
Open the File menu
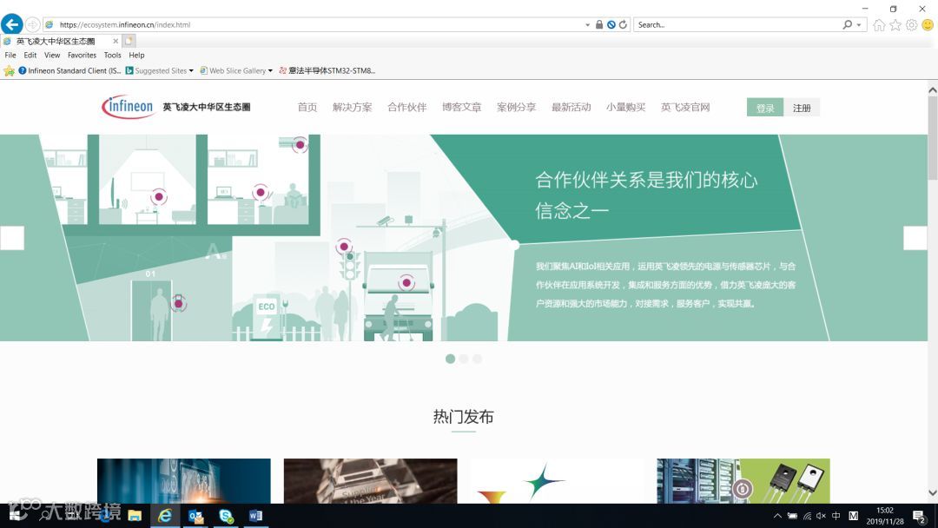click(x=10, y=55)
